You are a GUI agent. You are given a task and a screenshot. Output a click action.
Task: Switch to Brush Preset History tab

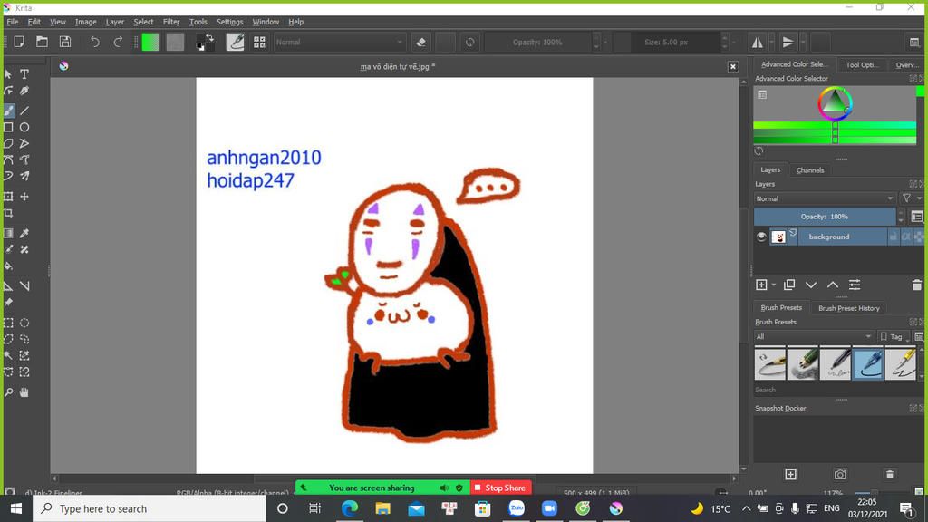click(848, 308)
